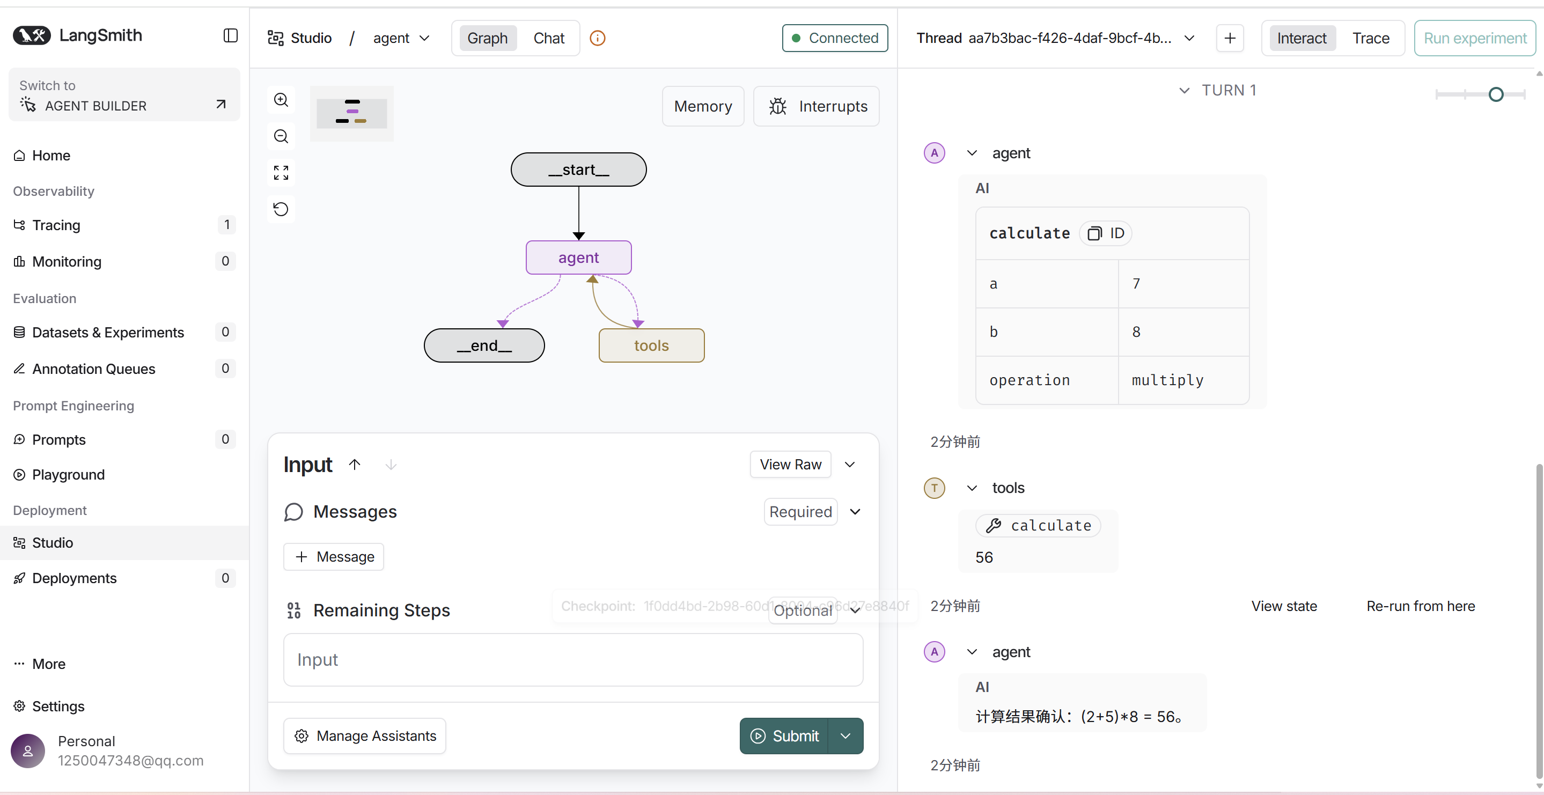Add new thread with plus icon
The image size is (1544, 795).
(x=1229, y=39)
